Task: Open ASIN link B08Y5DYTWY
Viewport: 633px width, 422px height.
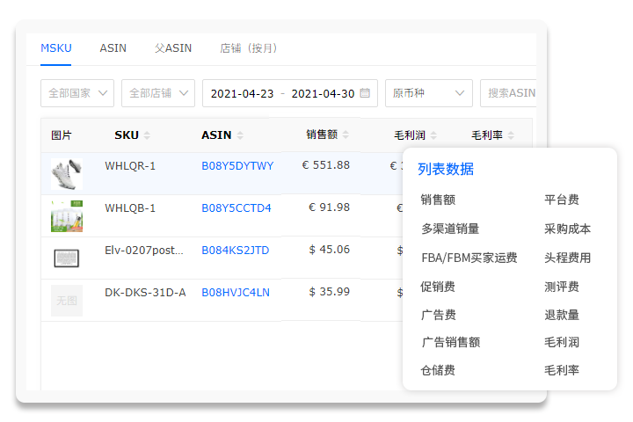Action: point(237,165)
